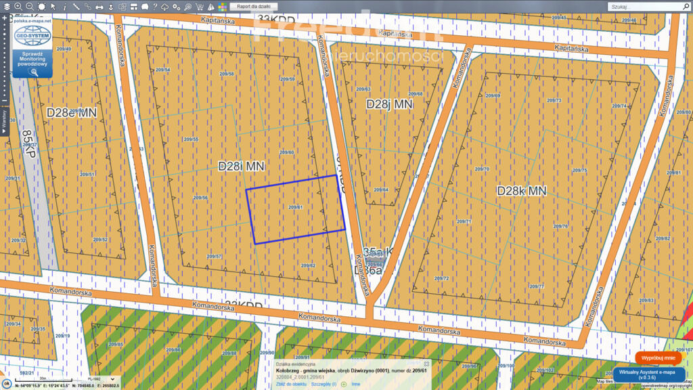Image resolution: width=693 pixels, height=390 pixels.
Task: Activate the arrow pointer selection tool
Action: coord(53,6)
